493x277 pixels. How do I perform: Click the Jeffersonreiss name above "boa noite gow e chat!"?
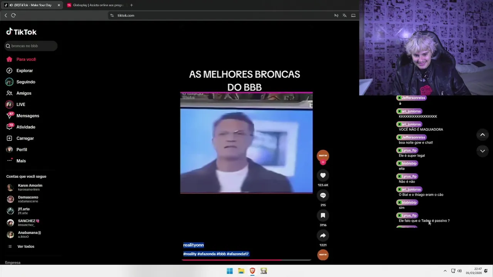point(413,137)
